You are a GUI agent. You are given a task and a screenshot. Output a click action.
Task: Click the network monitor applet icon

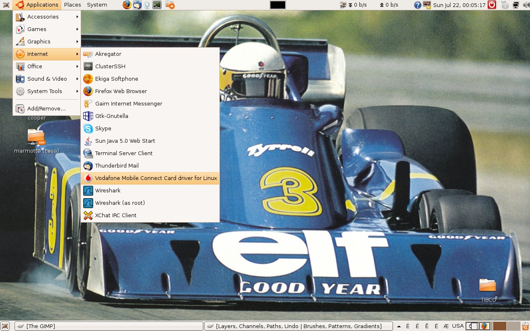[x=343, y=5]
